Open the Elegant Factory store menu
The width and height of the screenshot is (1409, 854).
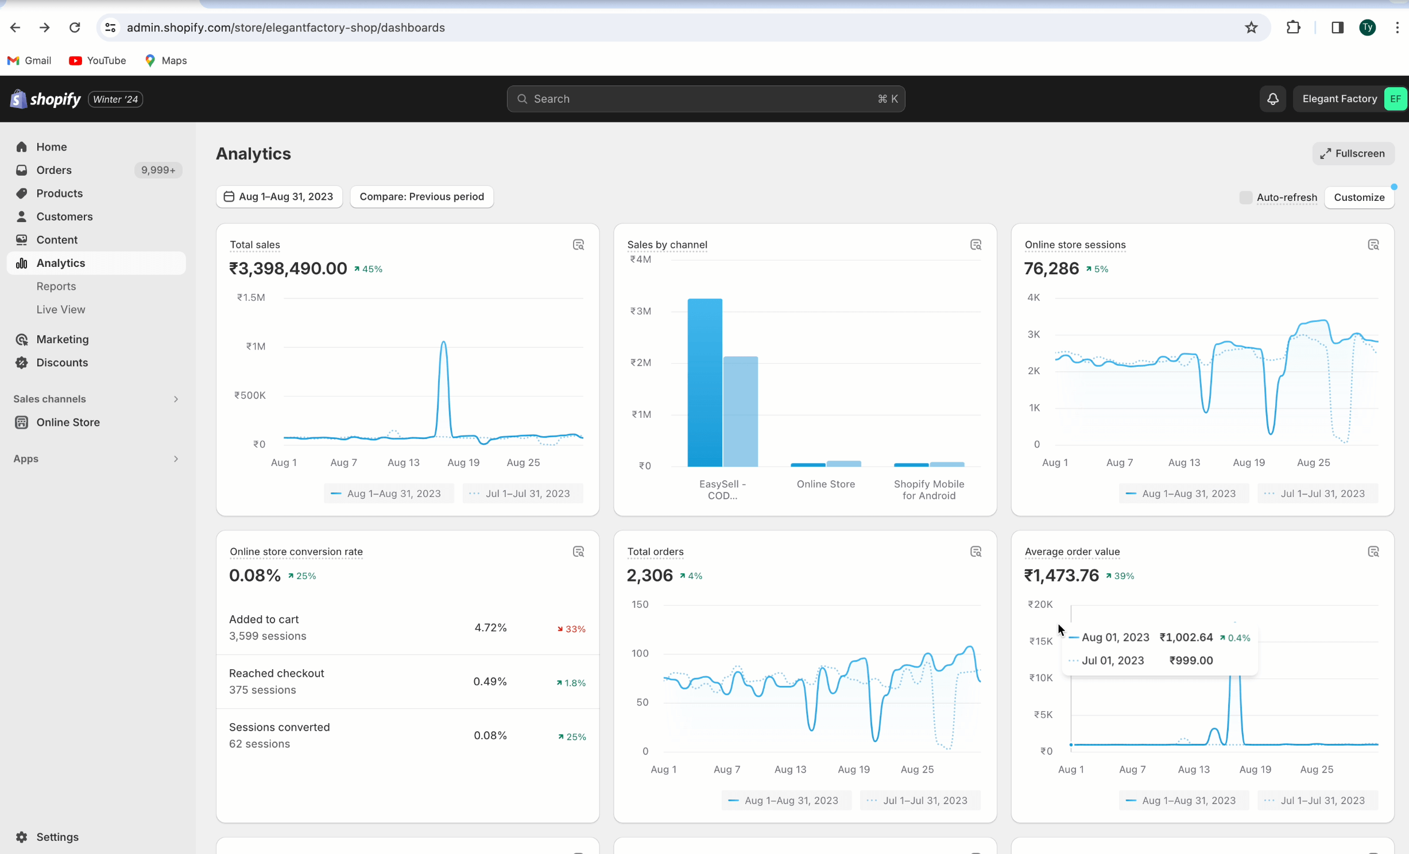click(x=1349, y=99)
